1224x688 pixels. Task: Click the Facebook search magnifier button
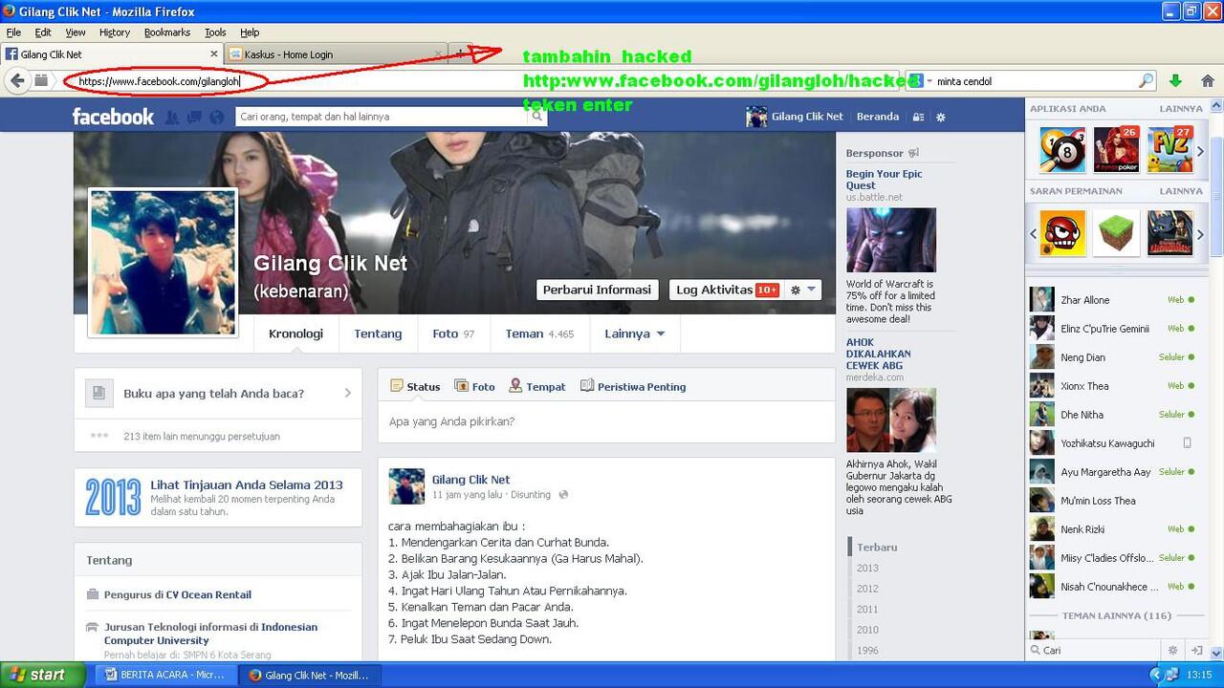(537, 117)
